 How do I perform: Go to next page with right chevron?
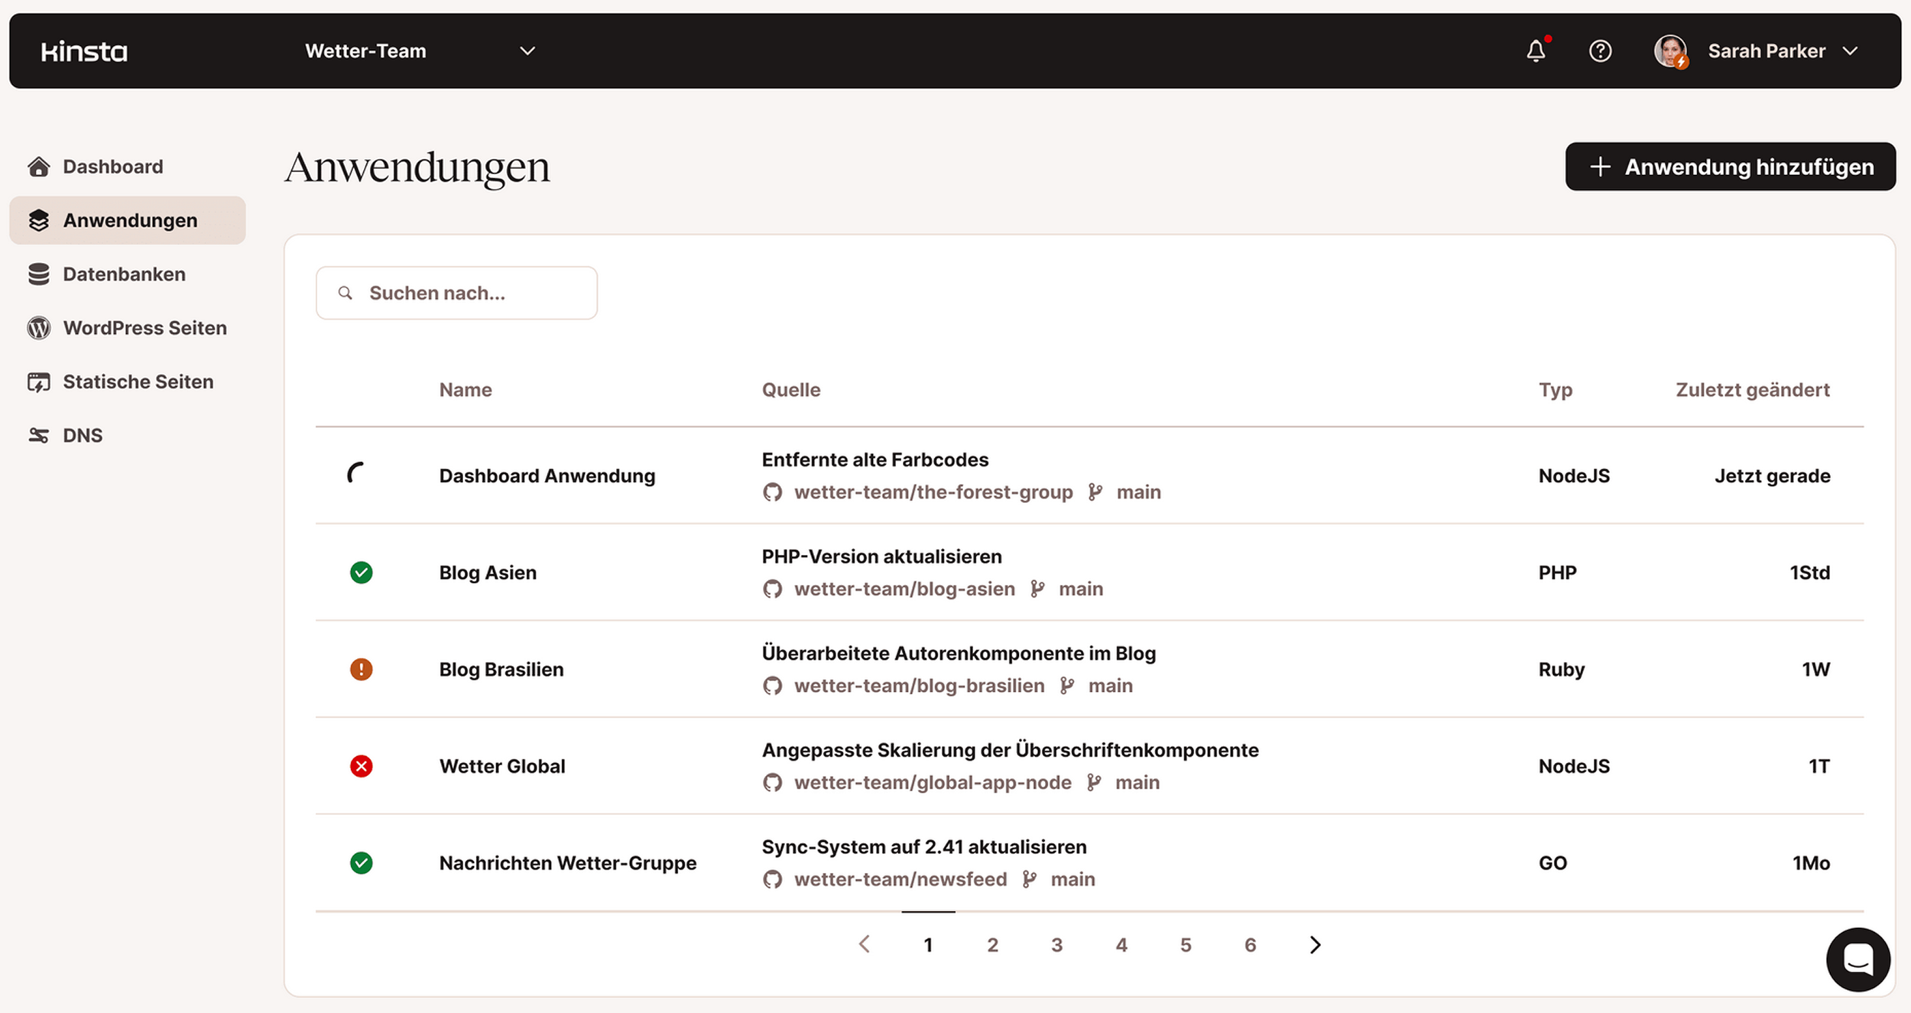1315,945
